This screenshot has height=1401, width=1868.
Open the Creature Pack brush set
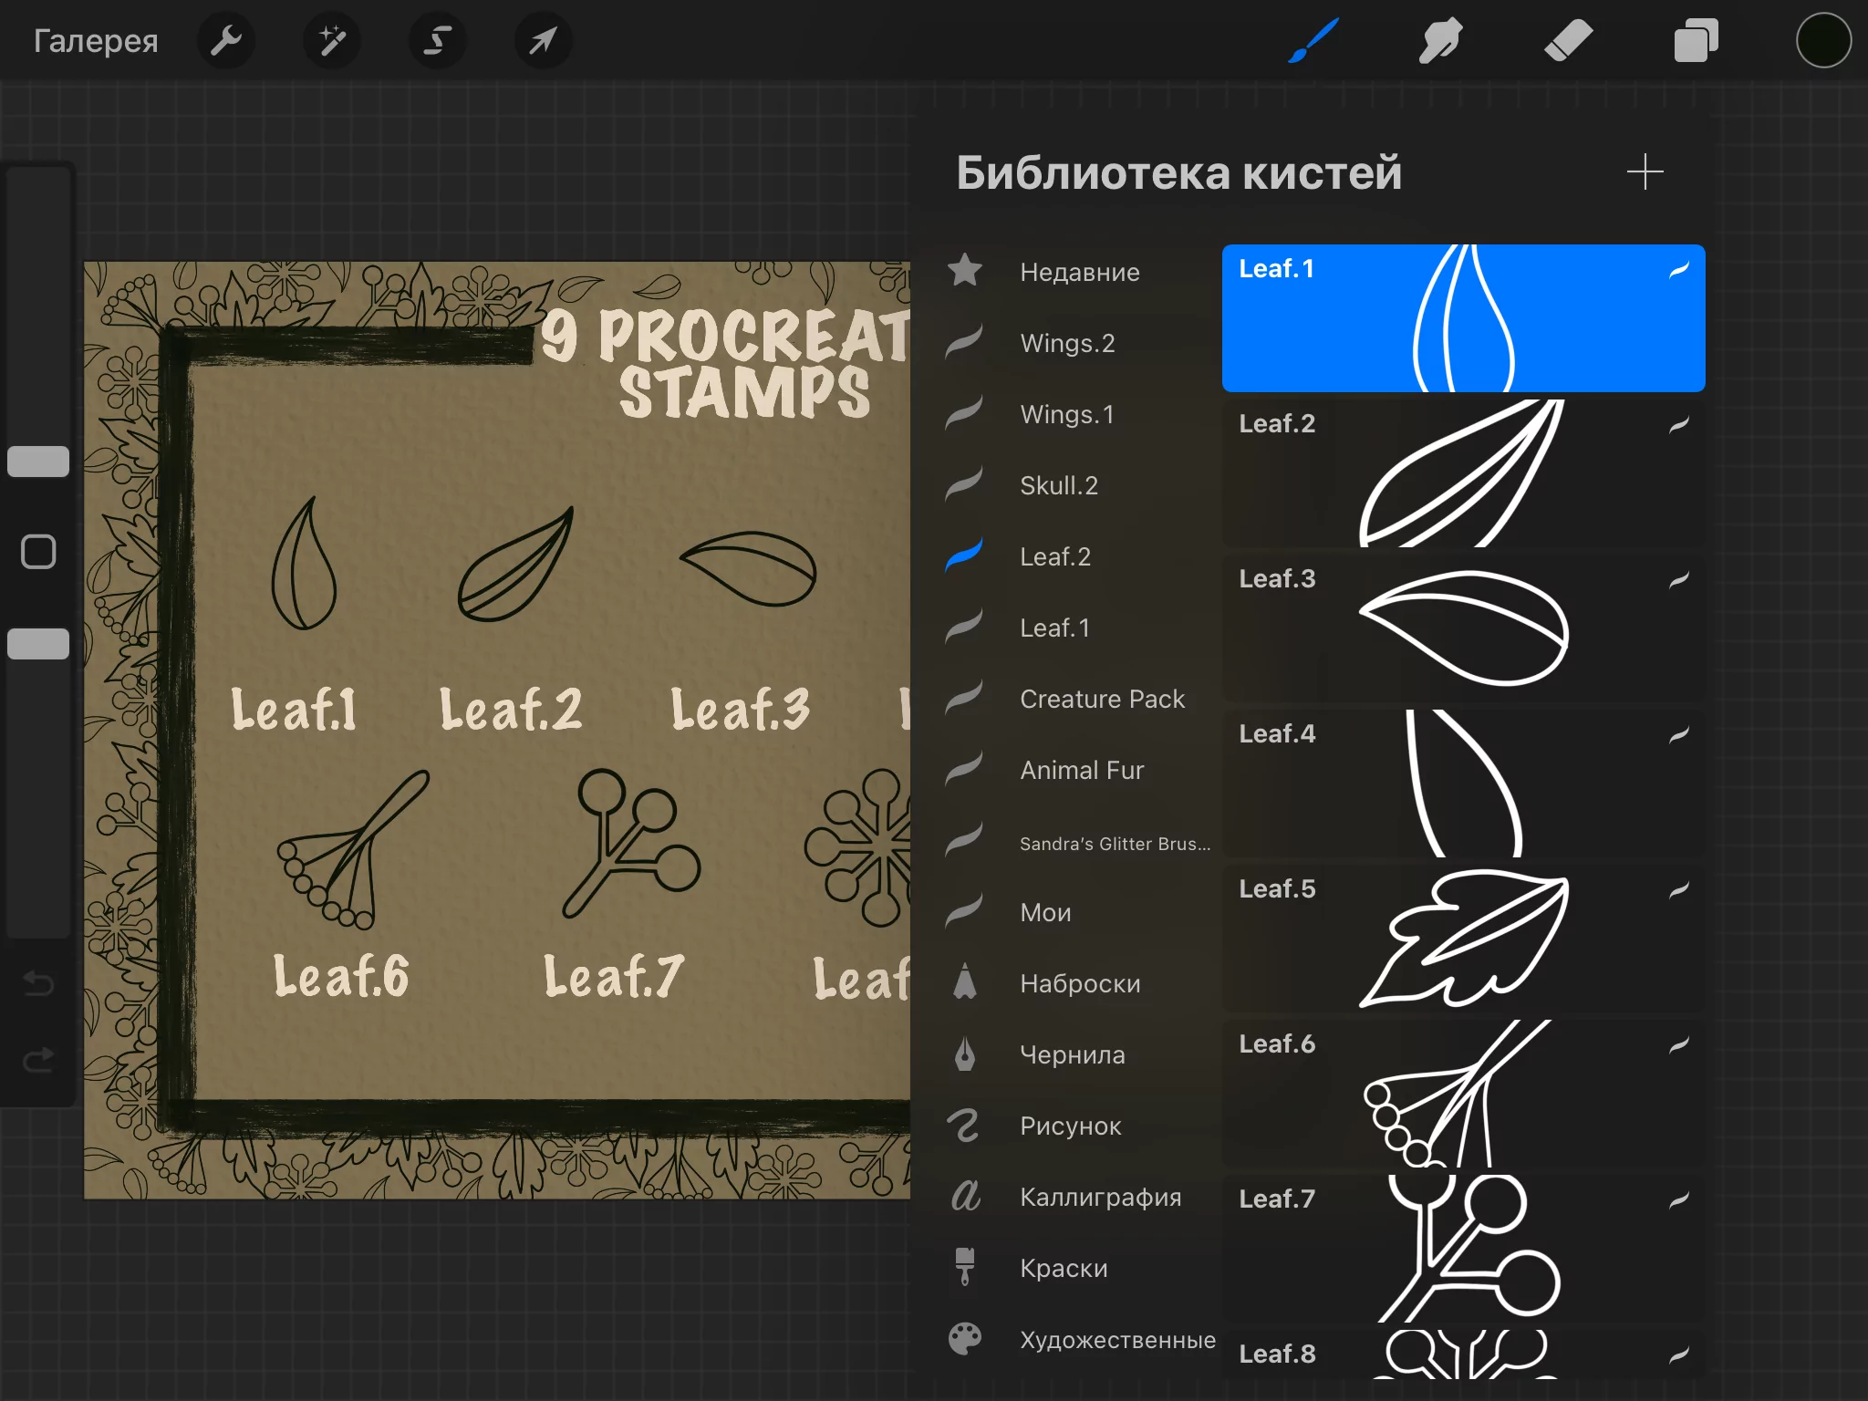(x=1080, y=699)
